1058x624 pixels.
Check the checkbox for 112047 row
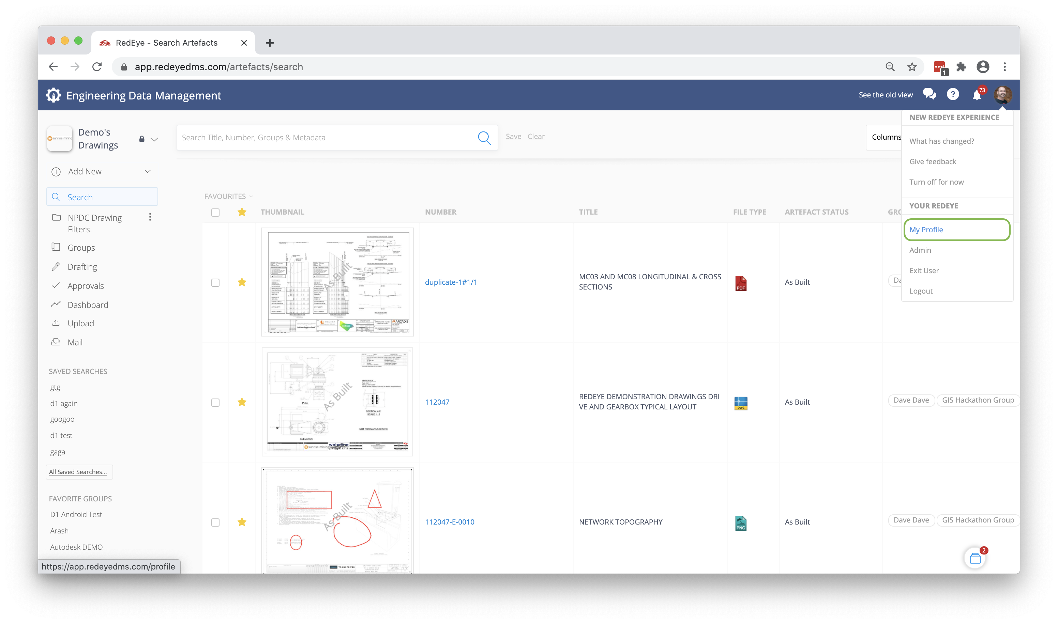pyautogui.click(x=215, y=402)
